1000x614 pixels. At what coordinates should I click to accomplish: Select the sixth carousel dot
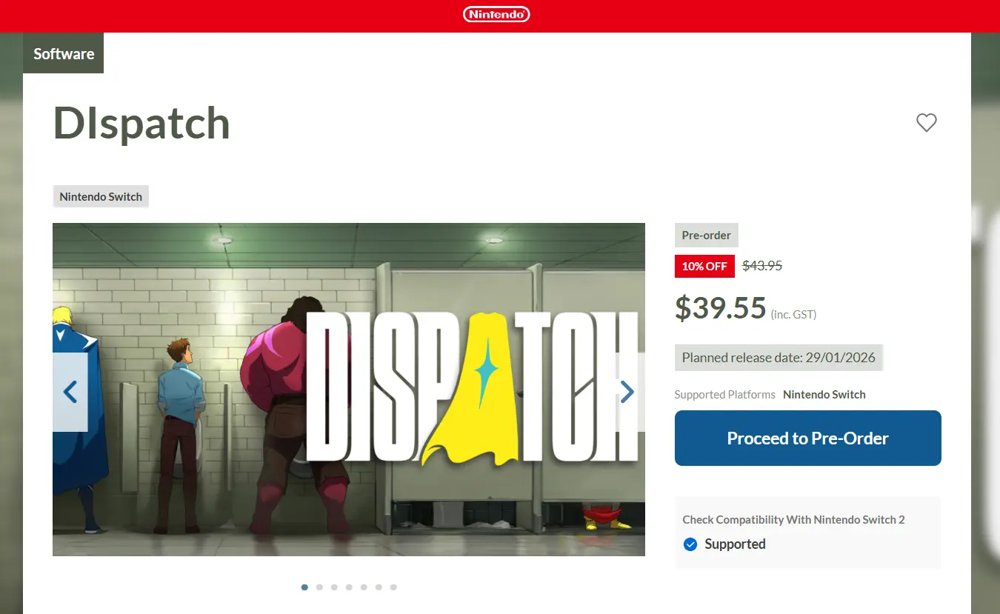click(x=379, y=587)
